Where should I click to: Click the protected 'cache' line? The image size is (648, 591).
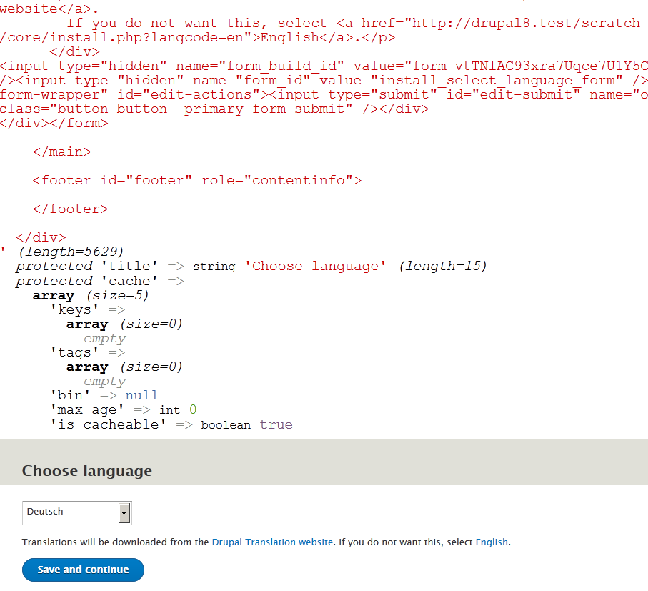(x=100, y=281)
